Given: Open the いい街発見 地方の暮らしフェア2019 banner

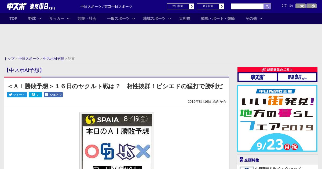Looking at the screenshot, I should 277,118.
